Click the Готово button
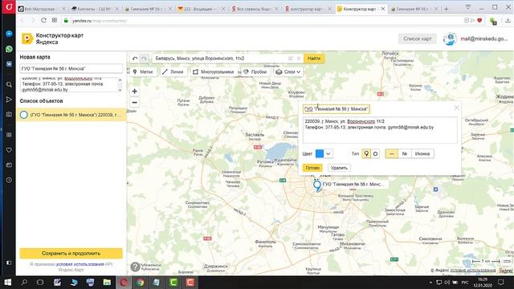The image size is (514, 289). 312,168
